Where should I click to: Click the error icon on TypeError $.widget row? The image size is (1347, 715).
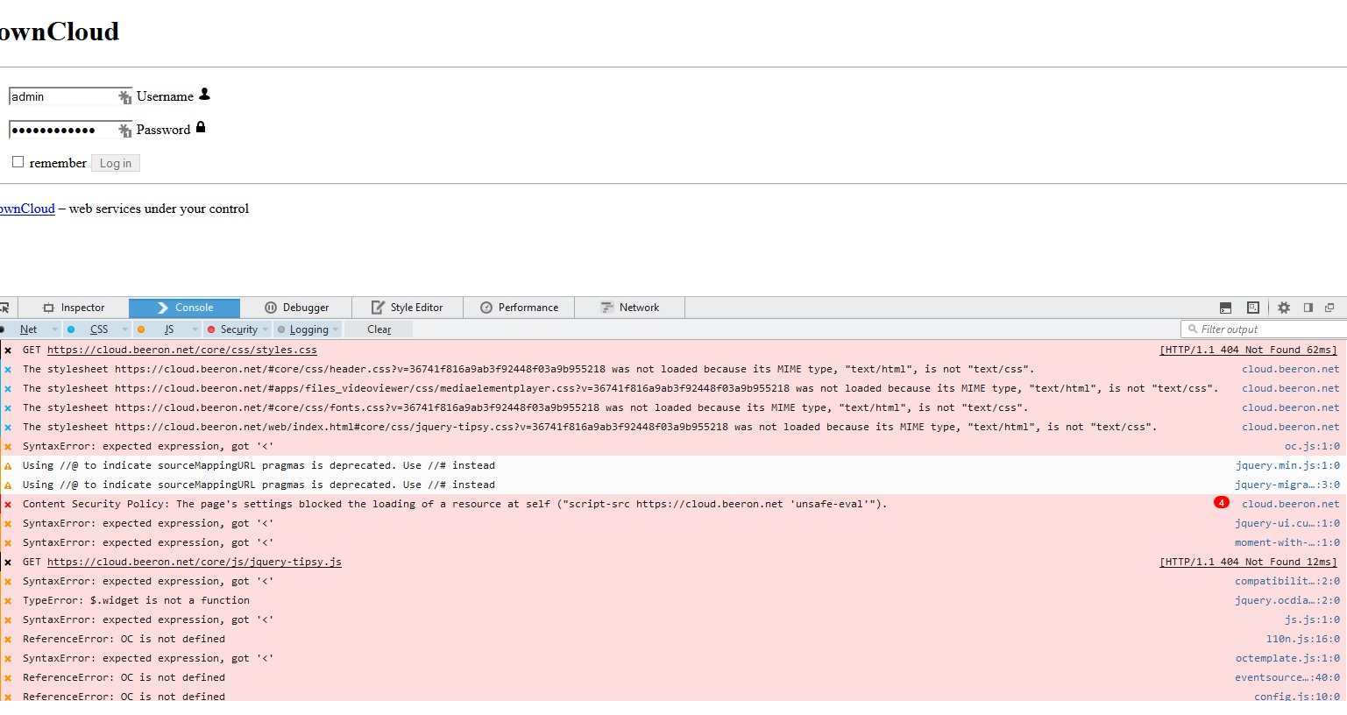(x=8, y=601)
